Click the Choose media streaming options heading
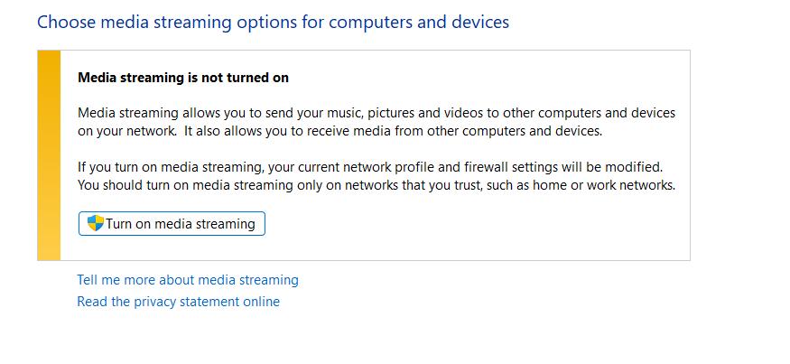The height and width of the screenshot is (364, 790). [x=273, y=22]
